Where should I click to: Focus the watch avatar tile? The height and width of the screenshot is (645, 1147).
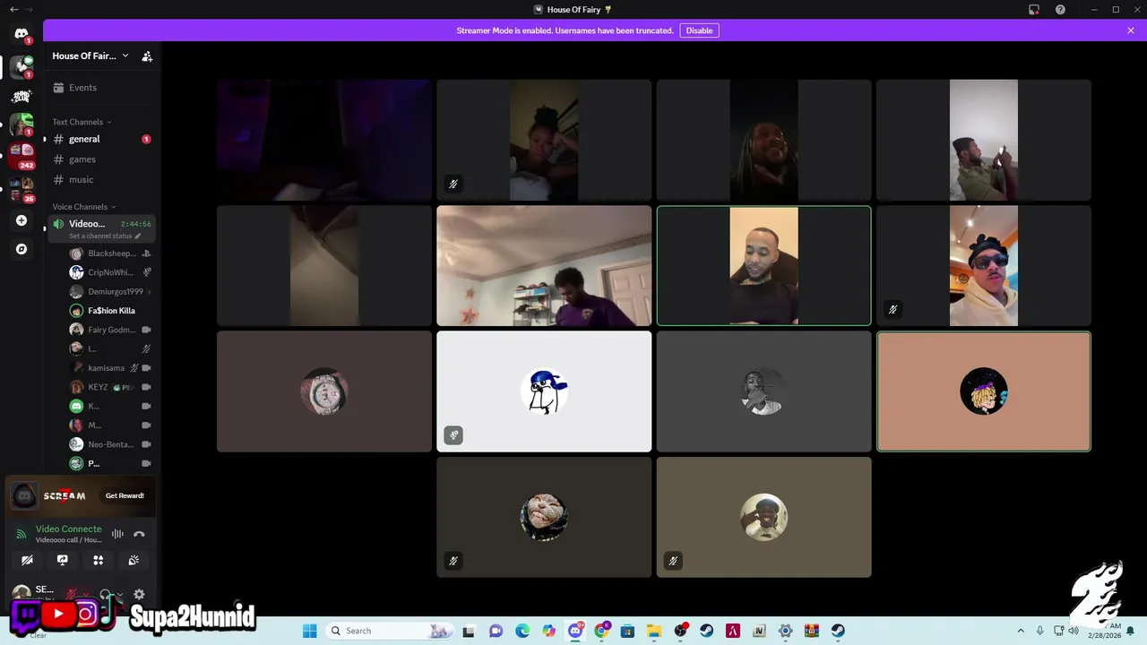324,391
